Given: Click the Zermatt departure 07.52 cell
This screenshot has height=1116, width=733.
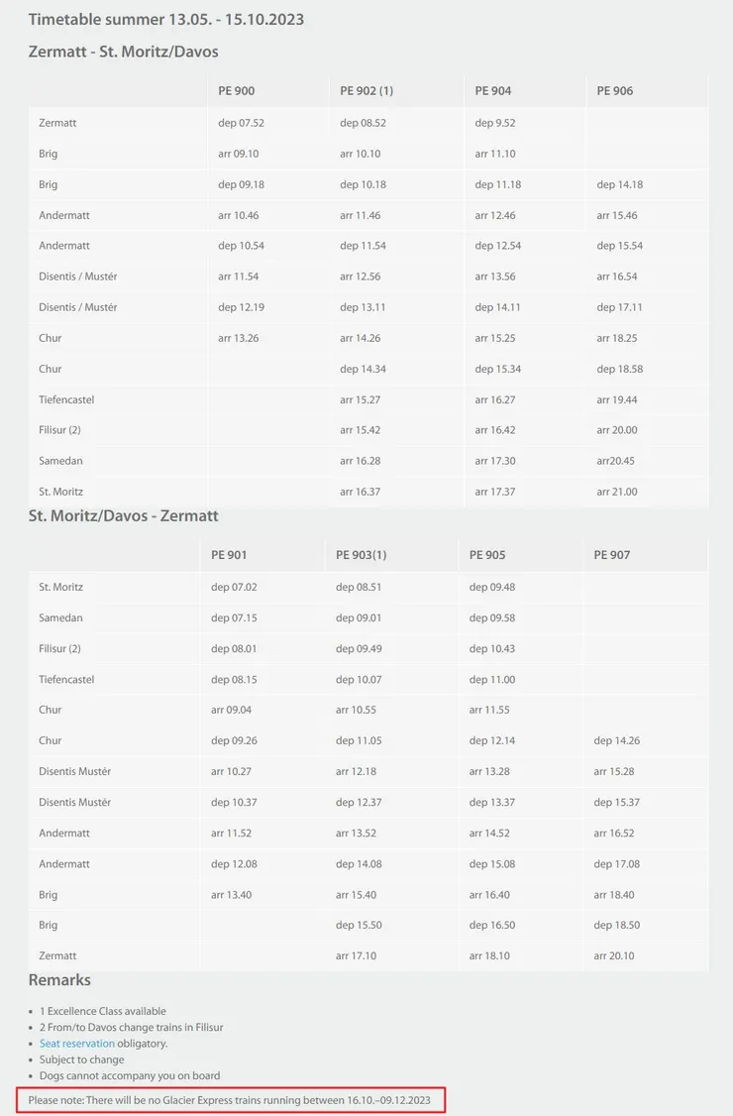Looking at the screenshot, I should (241, 123).
